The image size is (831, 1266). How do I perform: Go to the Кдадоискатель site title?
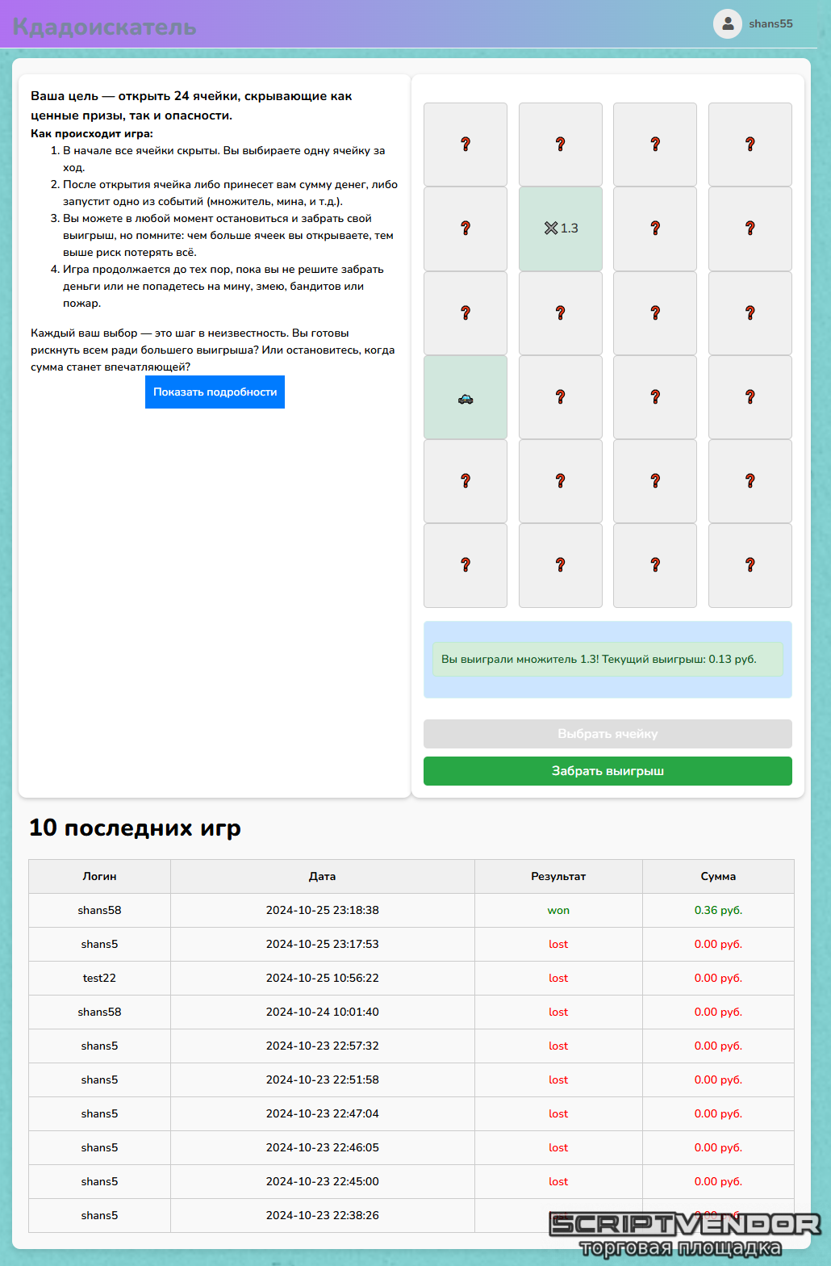coord(104,27)
